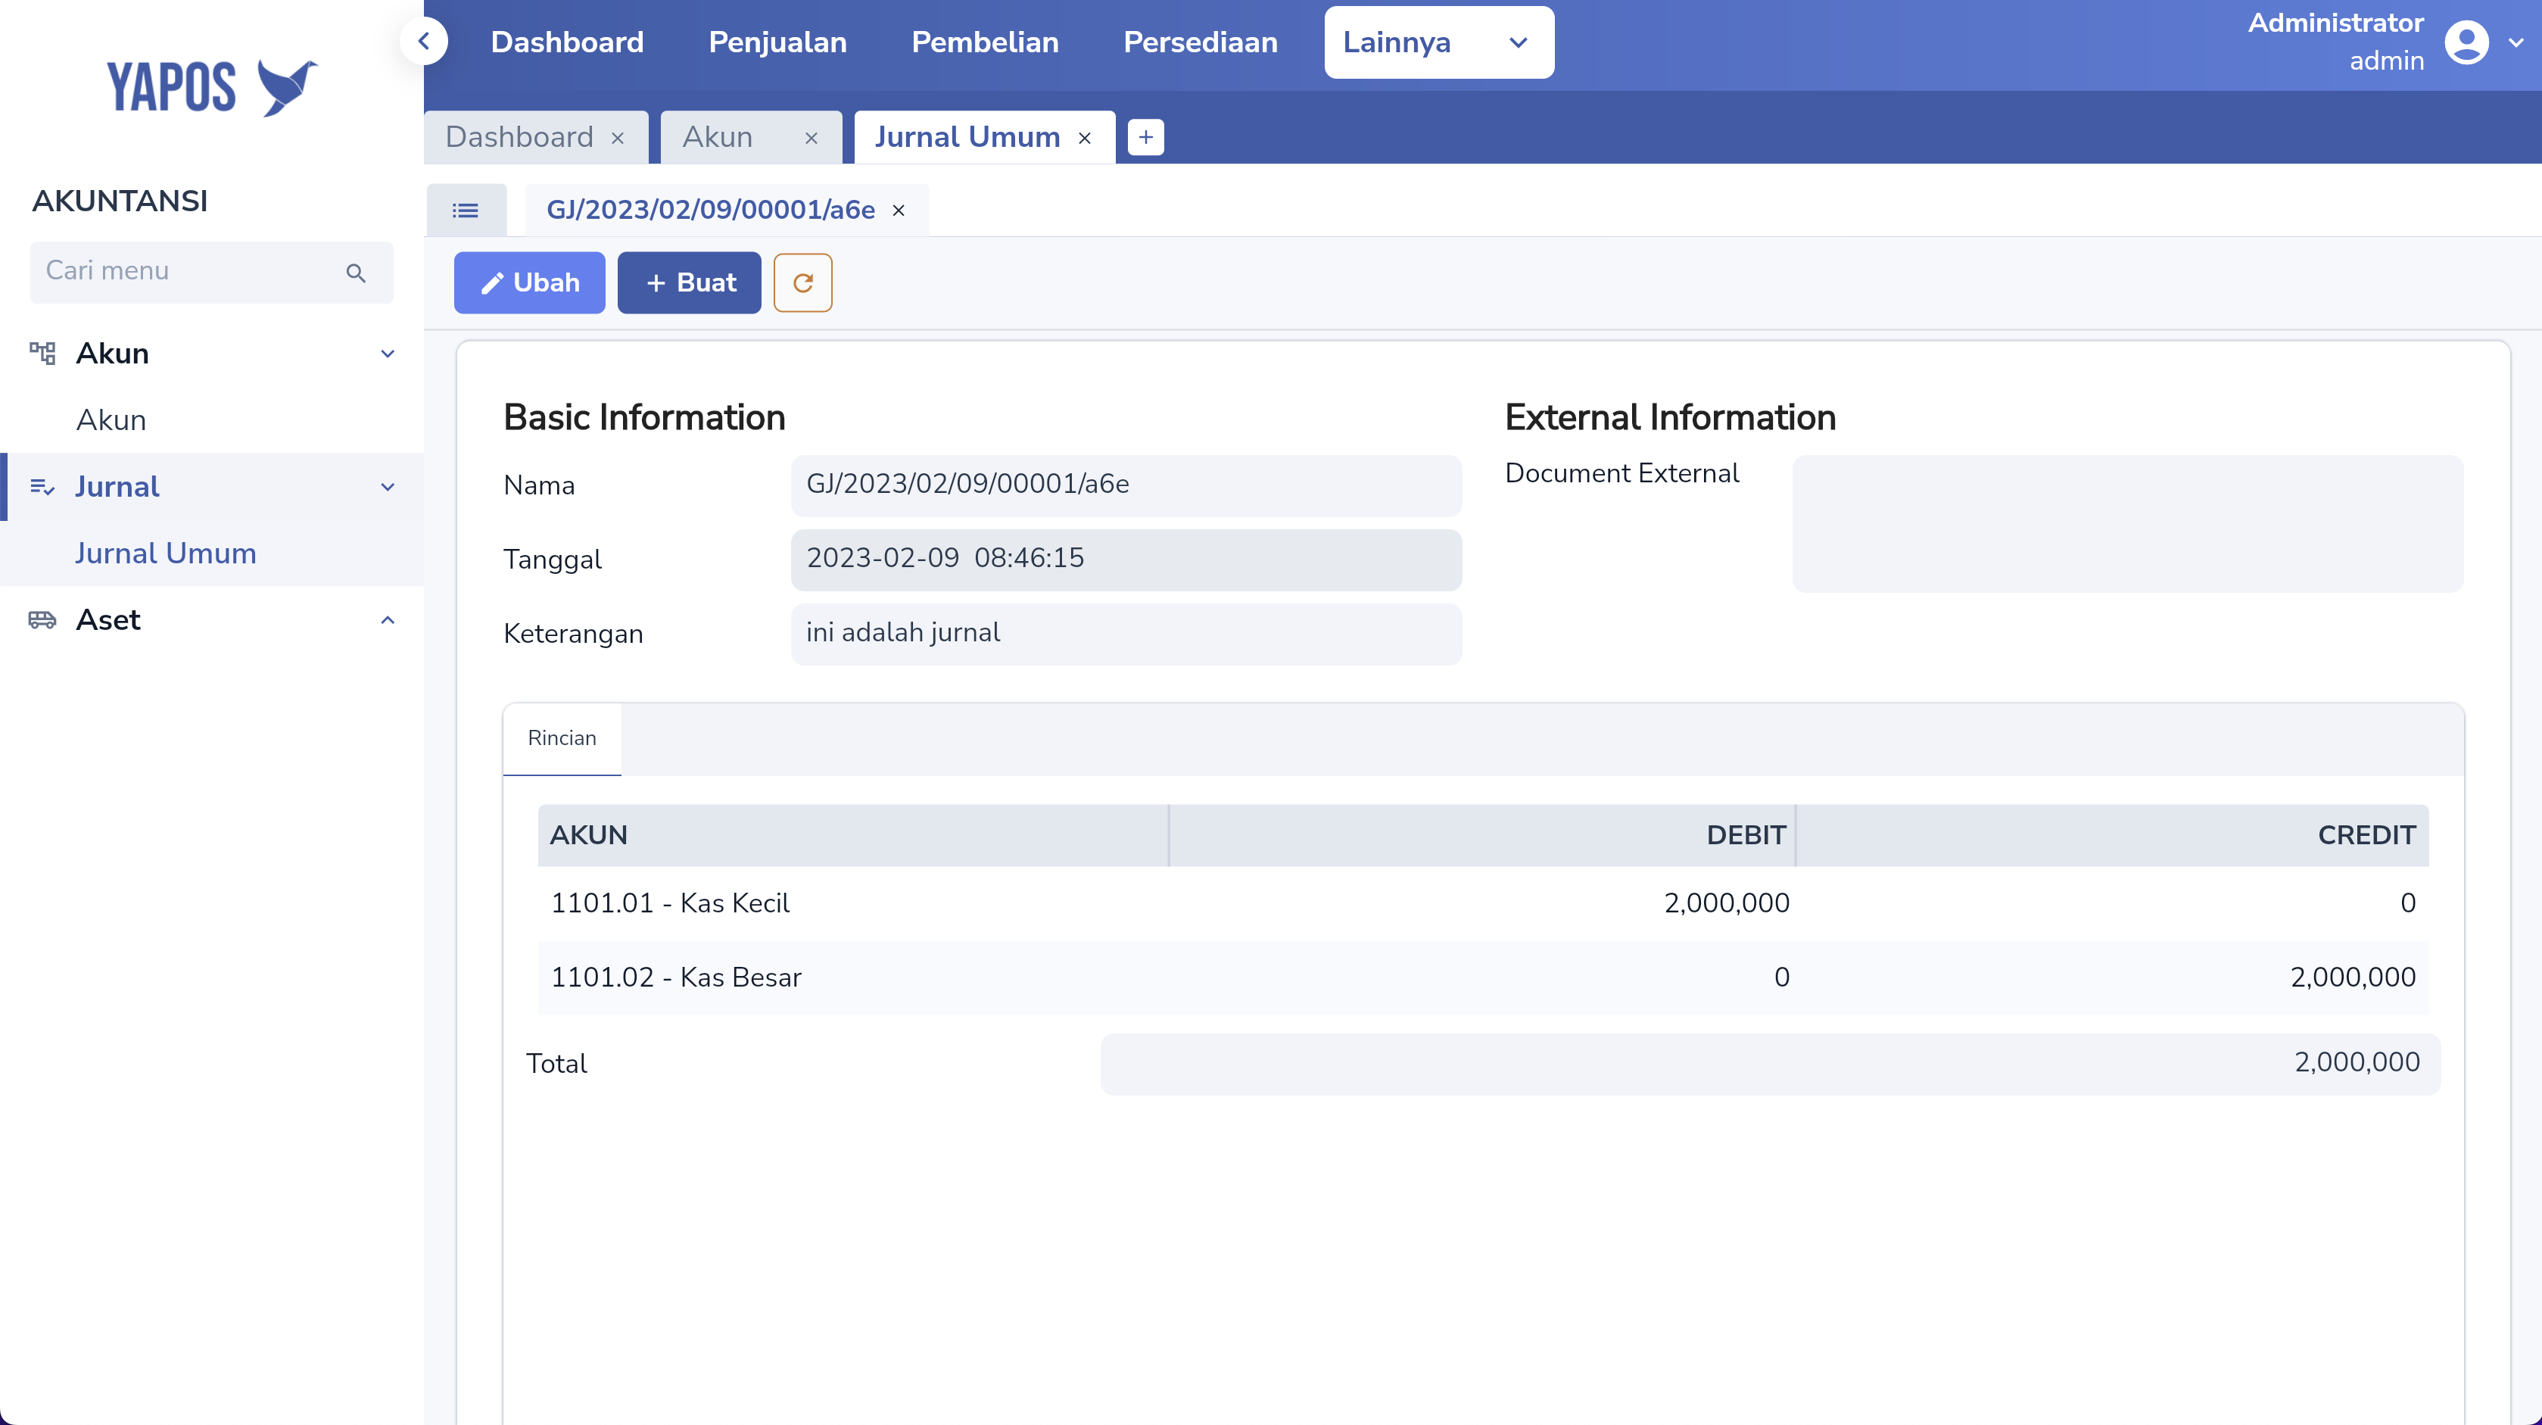Click the Cari menu search field

click(x=211, y=273)
